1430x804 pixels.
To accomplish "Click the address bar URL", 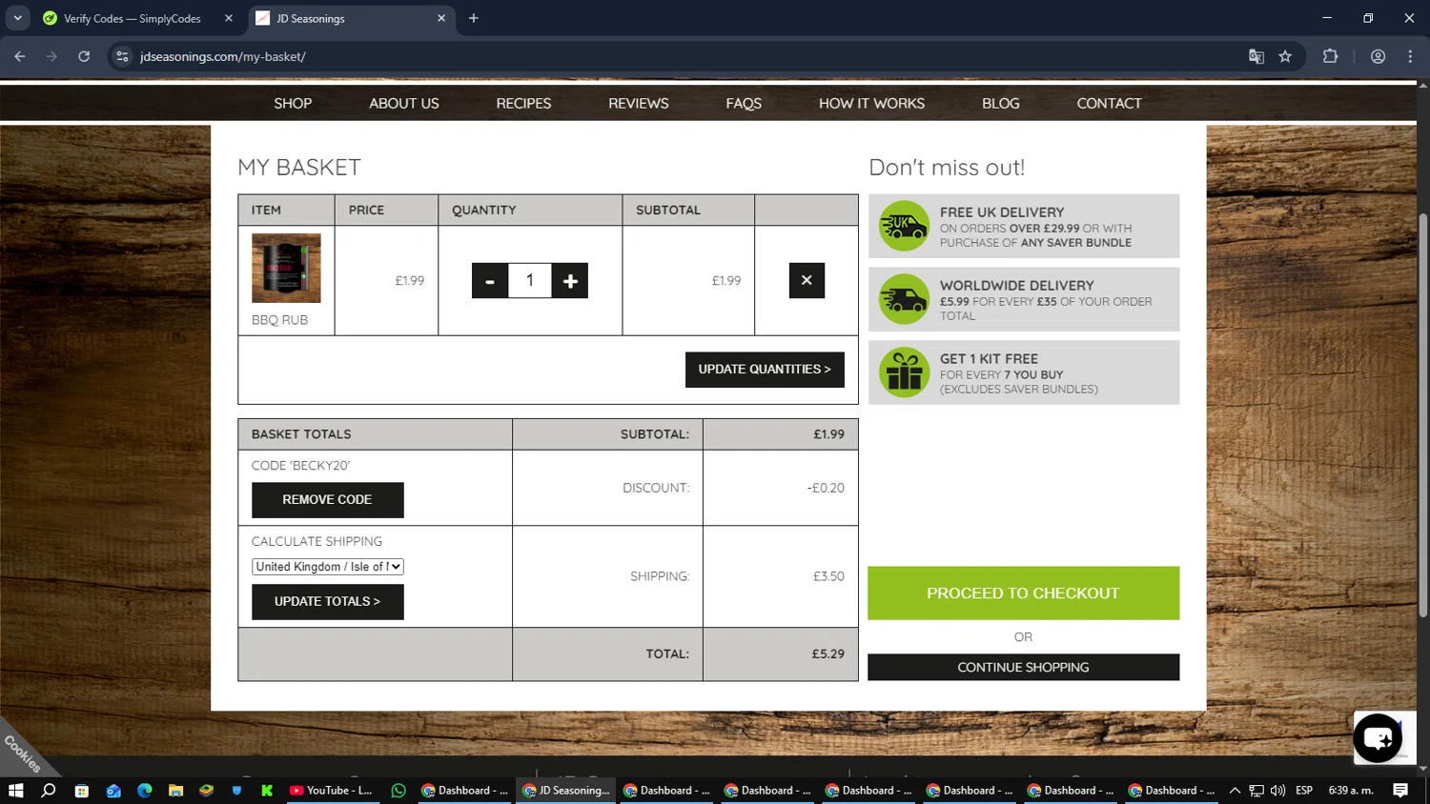I will tap(222, 56).
